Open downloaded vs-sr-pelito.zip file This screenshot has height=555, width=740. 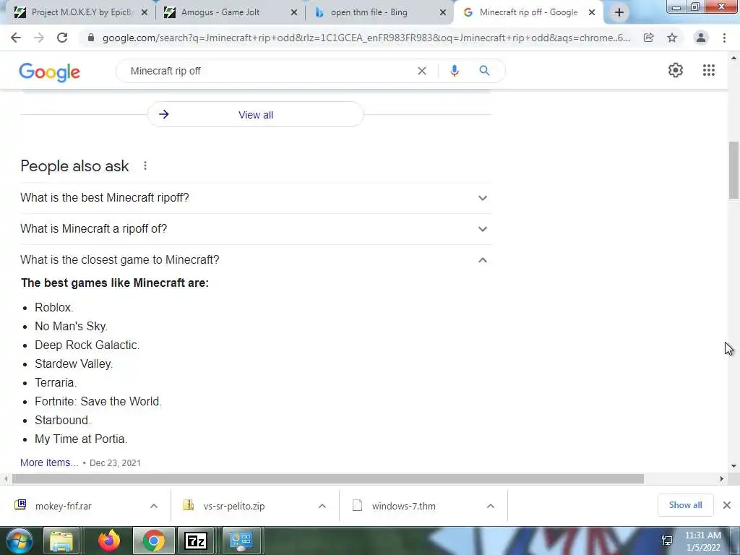234,506
